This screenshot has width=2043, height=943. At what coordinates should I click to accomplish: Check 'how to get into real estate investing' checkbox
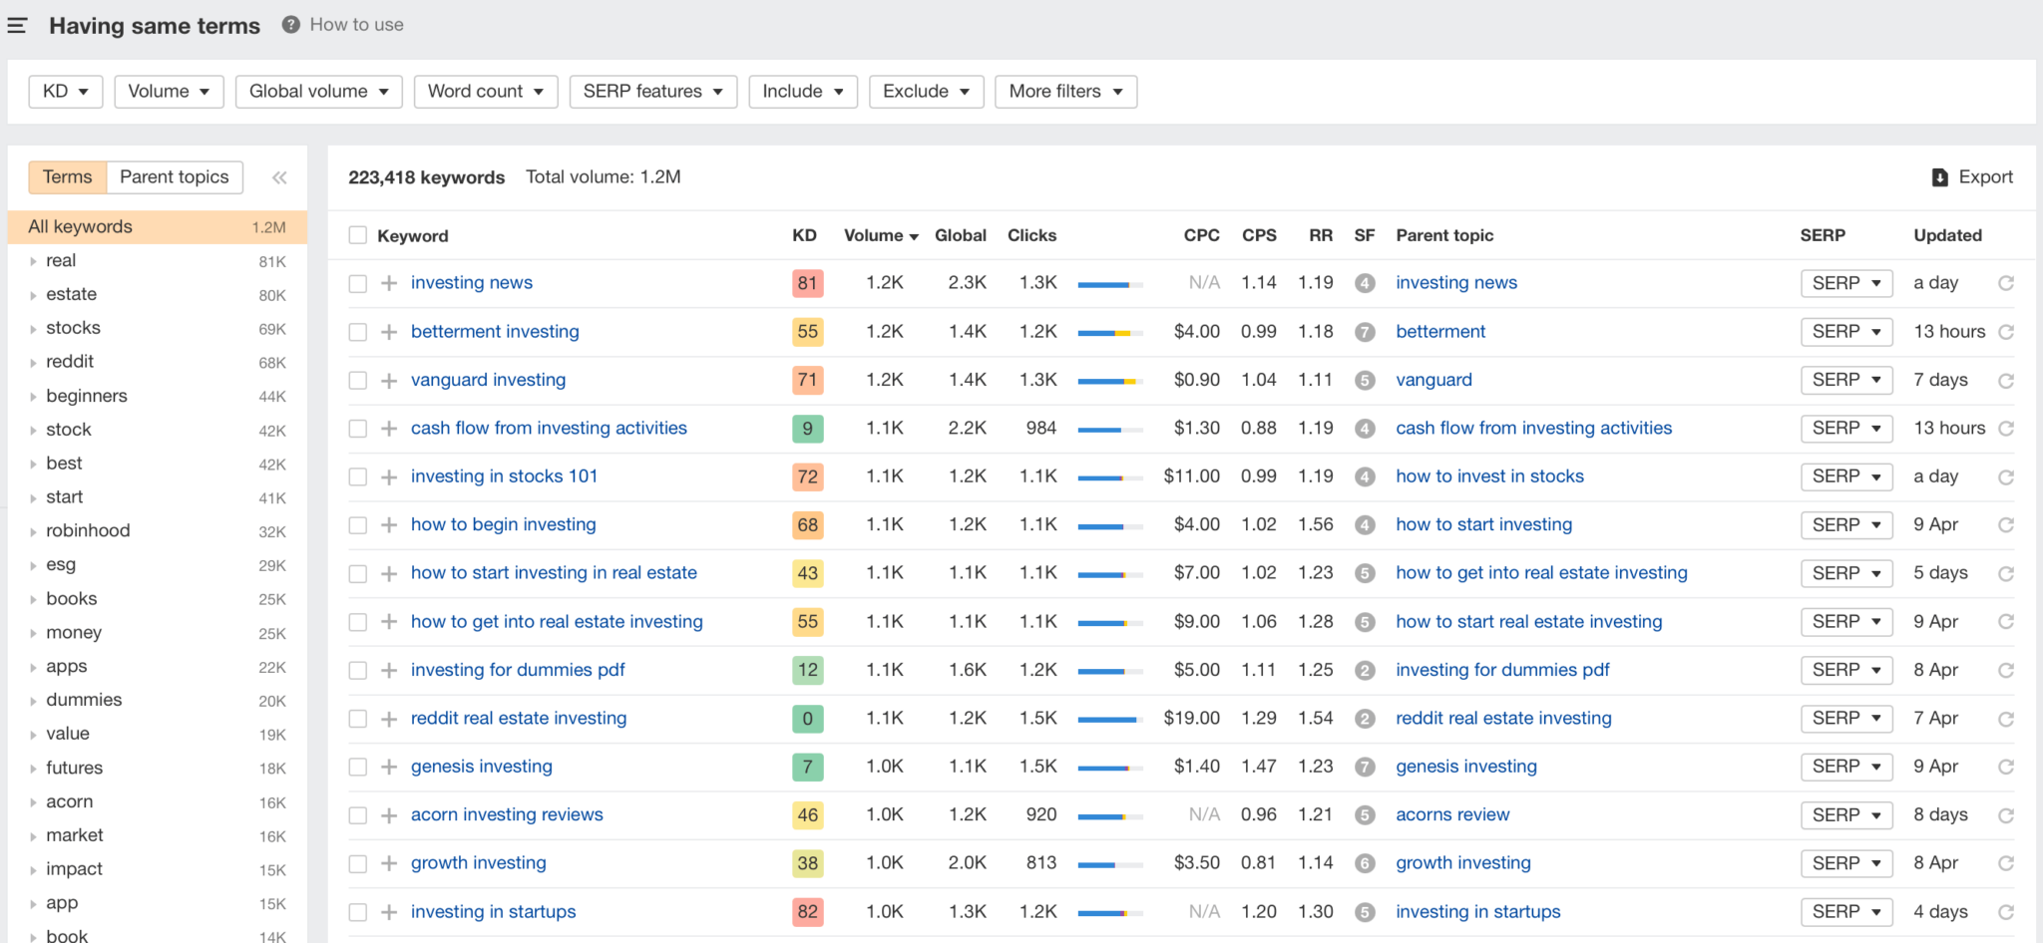tap(357, 622)
